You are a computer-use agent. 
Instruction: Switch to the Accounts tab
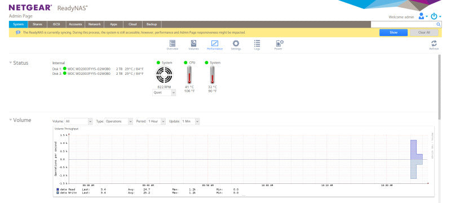[x=76, y=24]
